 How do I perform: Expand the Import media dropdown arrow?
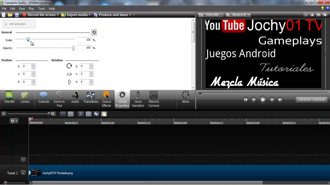(89, 15)
